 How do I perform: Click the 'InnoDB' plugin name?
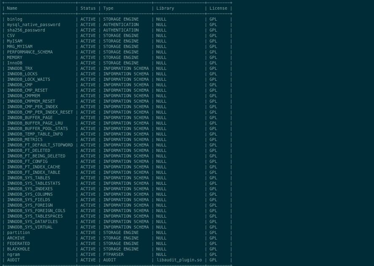tap(15, 63)
